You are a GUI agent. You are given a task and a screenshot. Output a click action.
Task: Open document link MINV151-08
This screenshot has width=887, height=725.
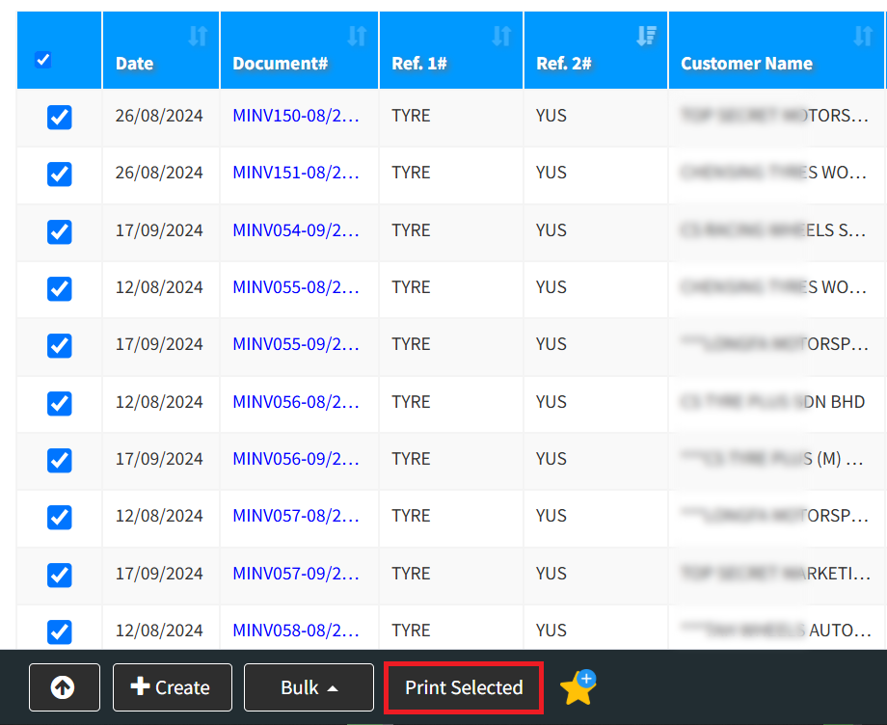click(295, 173)
